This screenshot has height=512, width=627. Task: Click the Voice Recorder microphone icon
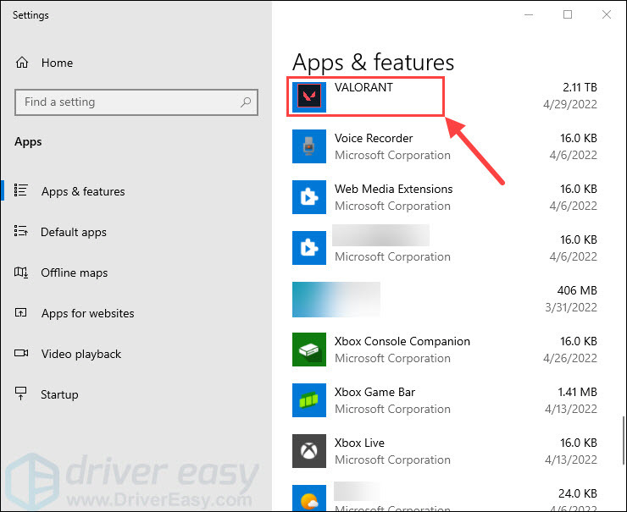click(x=309, y=146)
